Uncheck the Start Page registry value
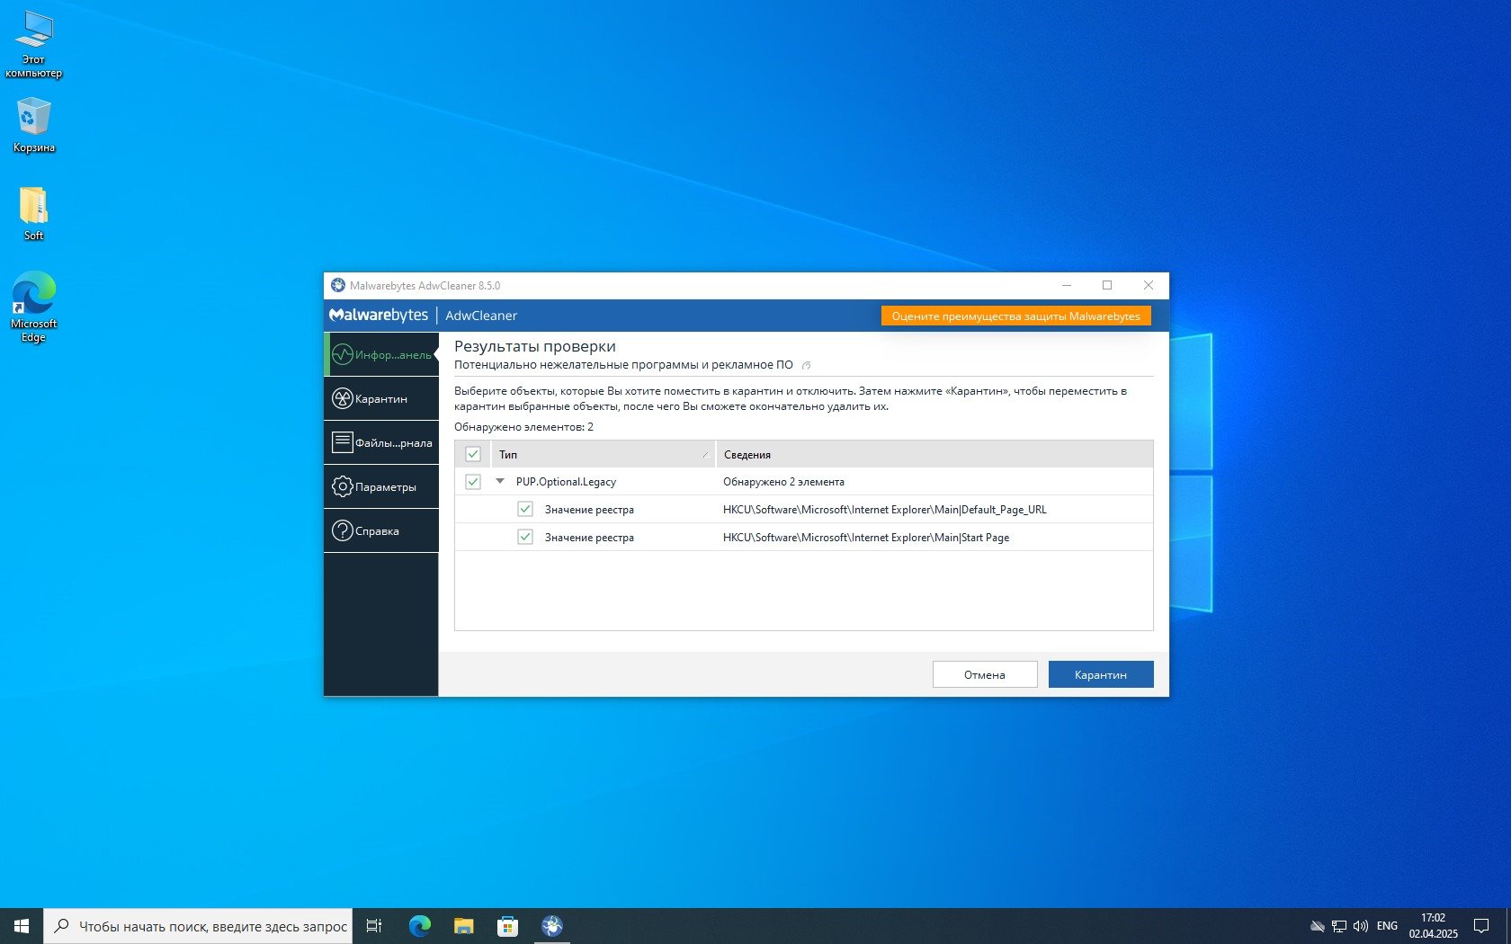This screenshot has width=1511, height=944. pyautogui.click(x=525, y=537)
